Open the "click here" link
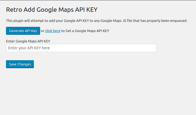 click(53, 31)
